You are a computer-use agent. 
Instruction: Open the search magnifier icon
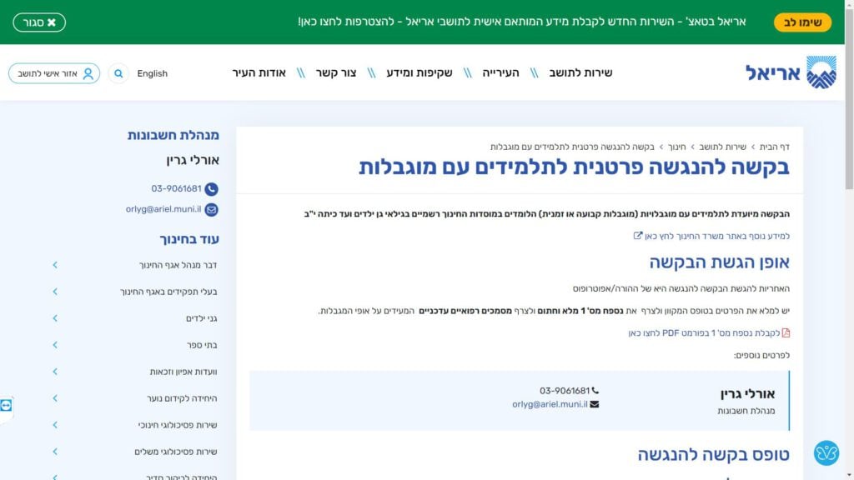(118, 73)
